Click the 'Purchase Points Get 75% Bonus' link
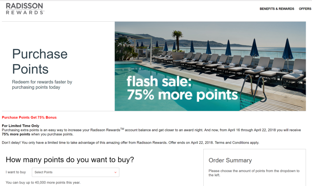This screenshot has width=312, height=186. (x=29, y=117)
